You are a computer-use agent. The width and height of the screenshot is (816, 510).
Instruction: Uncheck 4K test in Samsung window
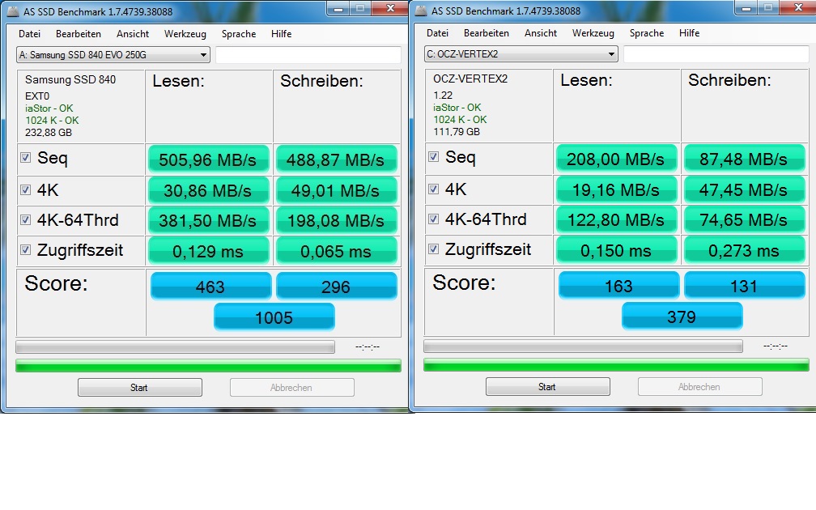tap(25, 190)
